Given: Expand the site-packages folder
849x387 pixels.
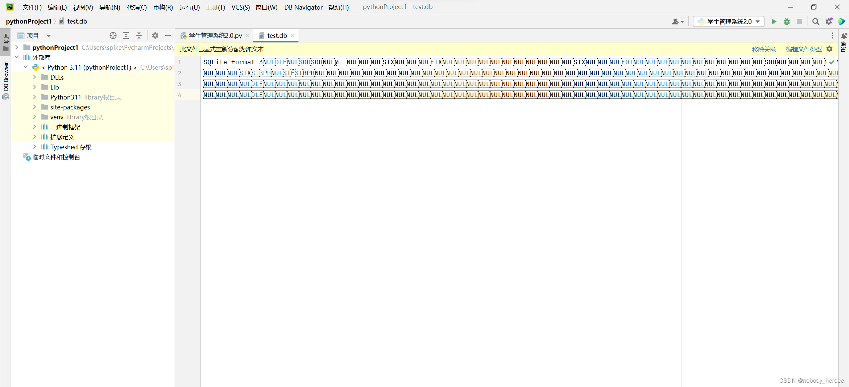Looking at the screenshot, I should click(34, 107).
